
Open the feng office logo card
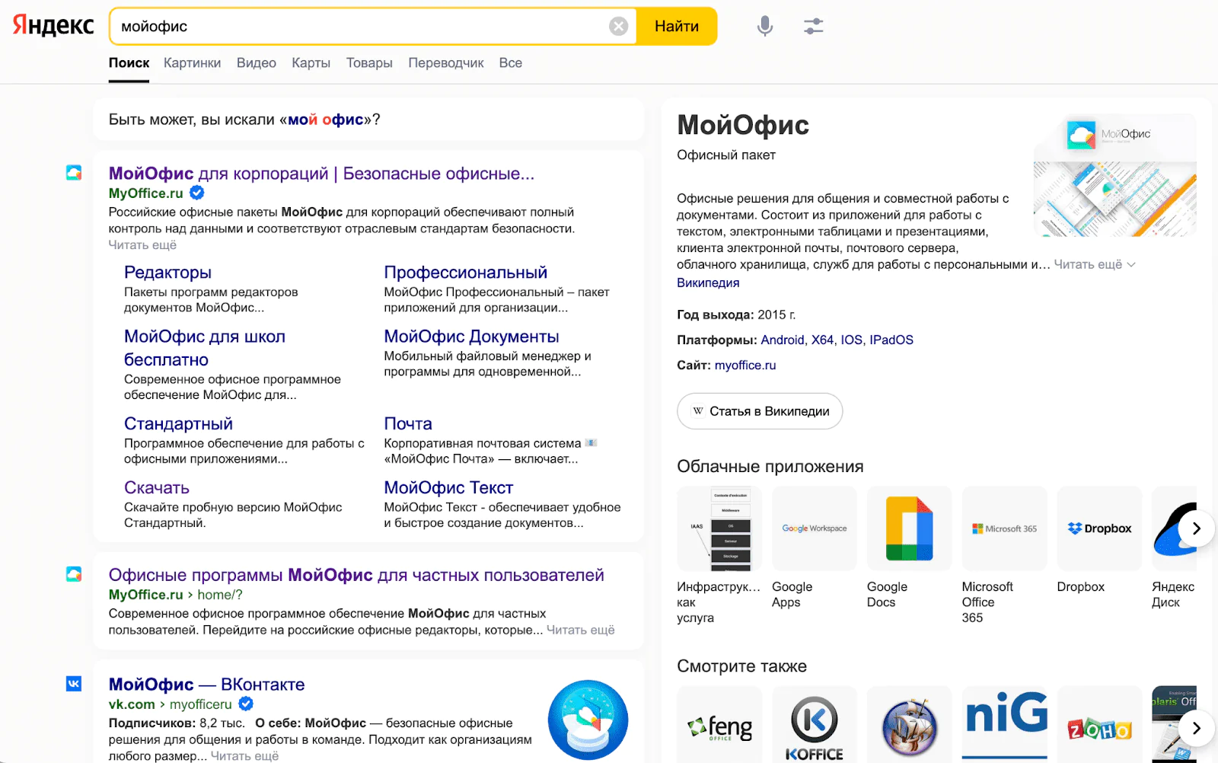[x=719, y=724]
